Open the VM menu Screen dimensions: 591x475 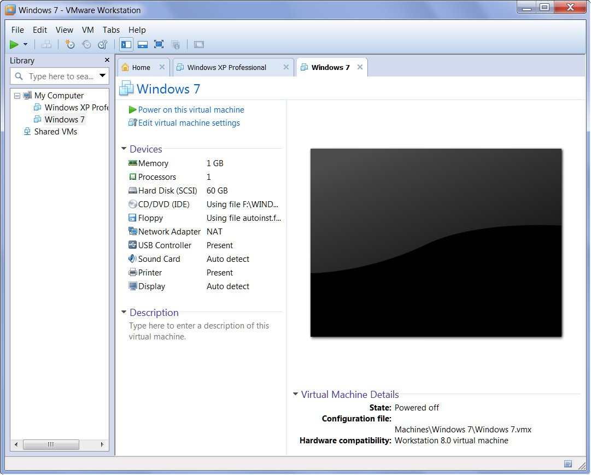click(88, 30)
